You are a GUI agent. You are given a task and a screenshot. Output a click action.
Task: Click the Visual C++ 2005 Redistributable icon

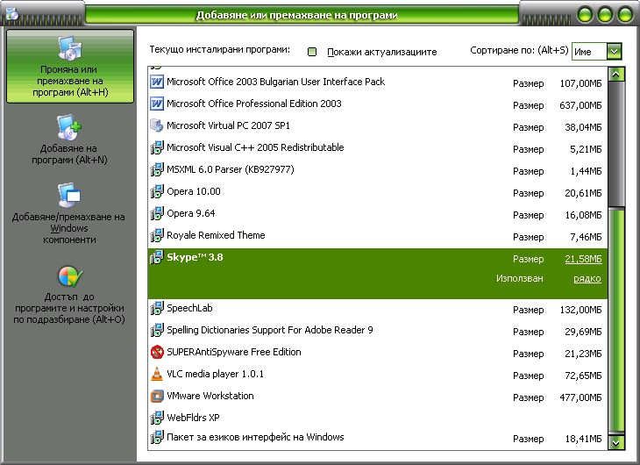coord(157,147)
